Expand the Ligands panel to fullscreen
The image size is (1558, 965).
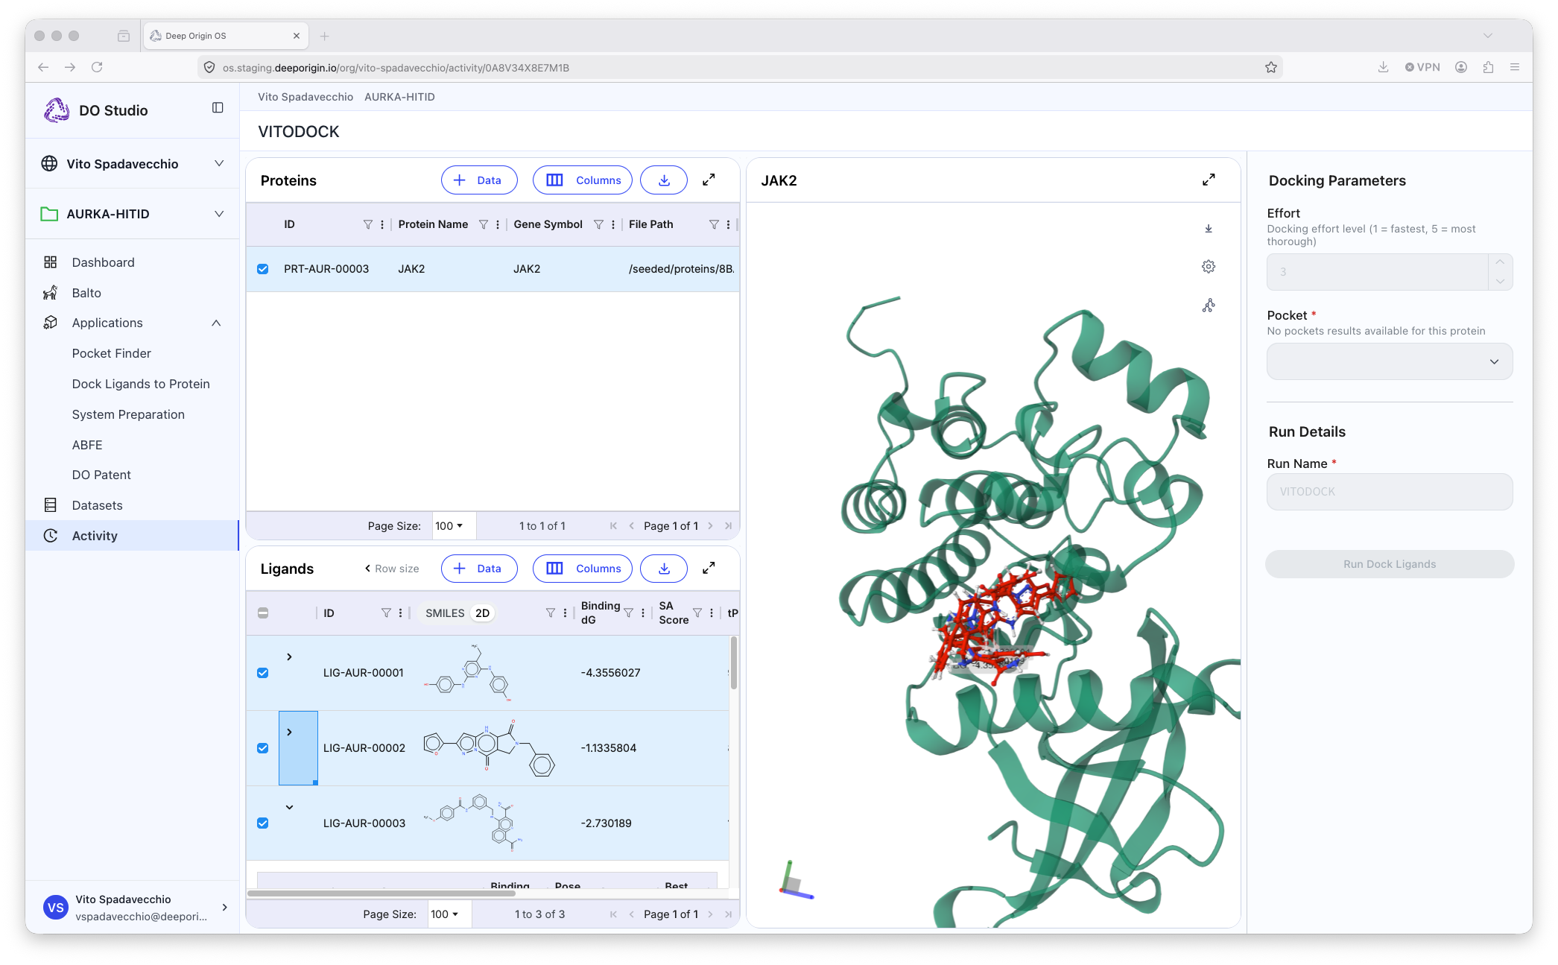pos(709,569)
